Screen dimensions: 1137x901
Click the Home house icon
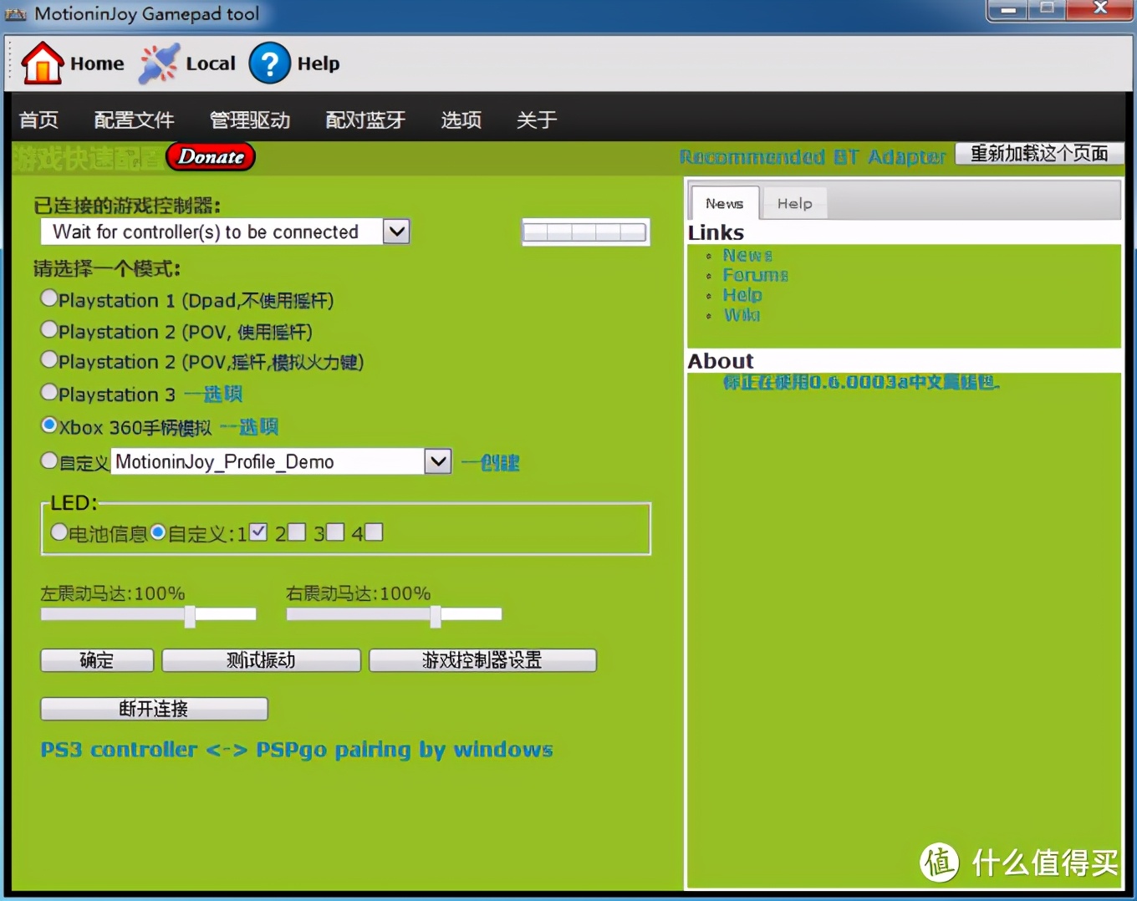coord(42,63)
